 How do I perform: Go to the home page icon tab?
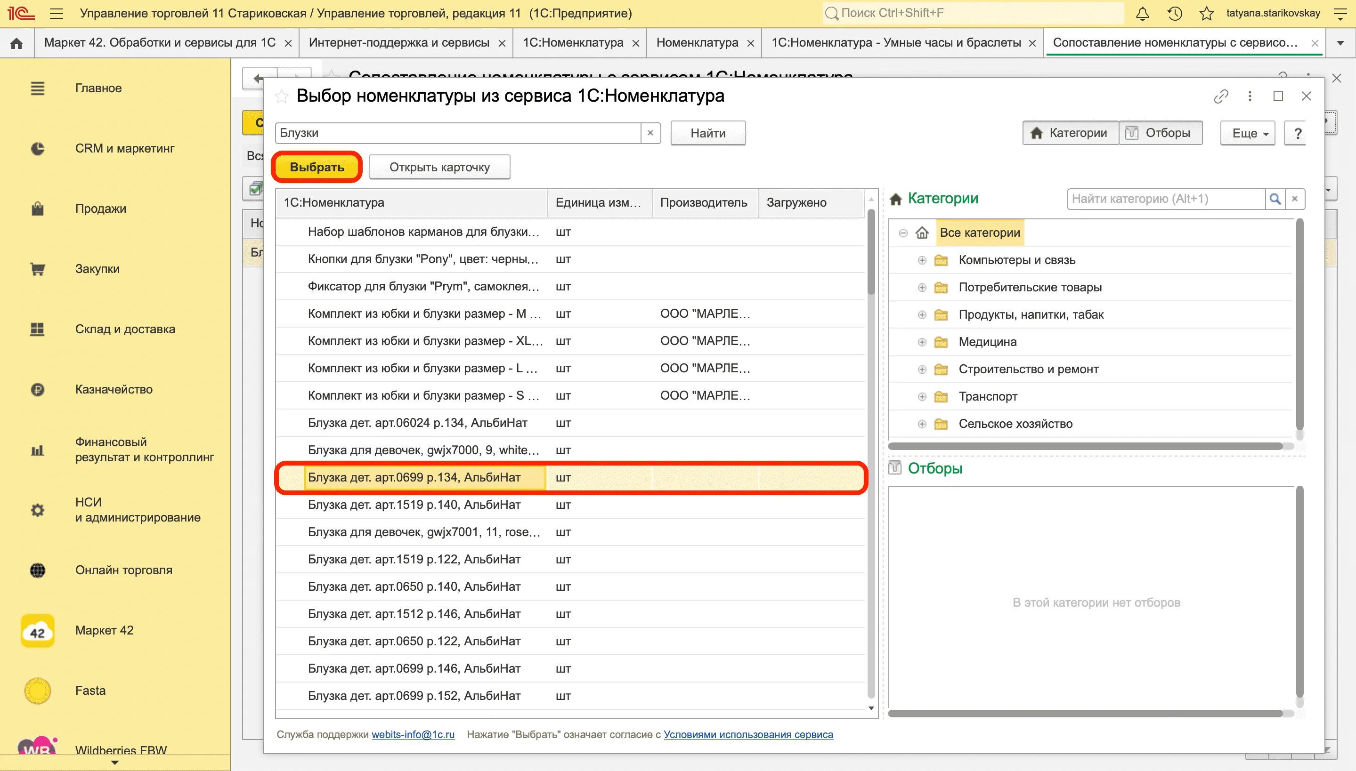pyautogui.click(x=17, y=43)
